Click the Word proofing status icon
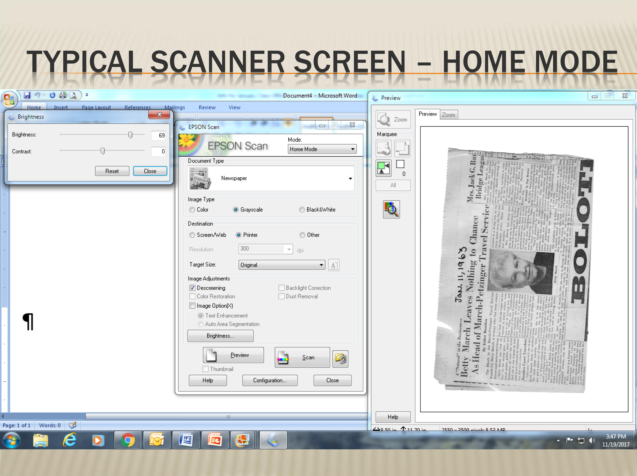The image size is (637, 476). [73, 425]
